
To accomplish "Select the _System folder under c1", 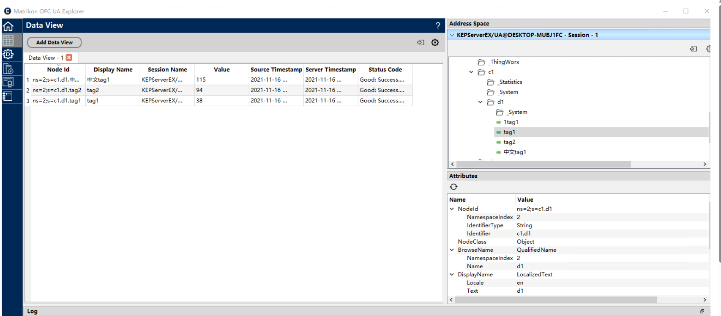I will click(x=503, y=92).
